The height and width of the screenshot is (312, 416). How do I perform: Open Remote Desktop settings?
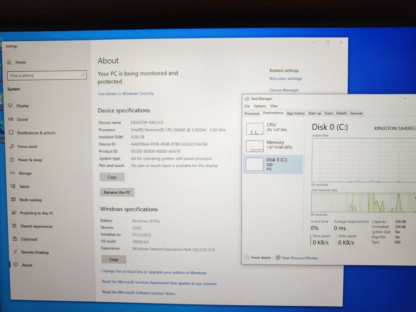(x=31, y=252)
